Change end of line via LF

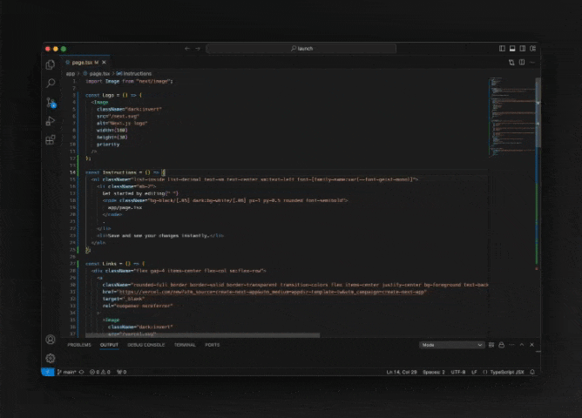click(474, 372)
